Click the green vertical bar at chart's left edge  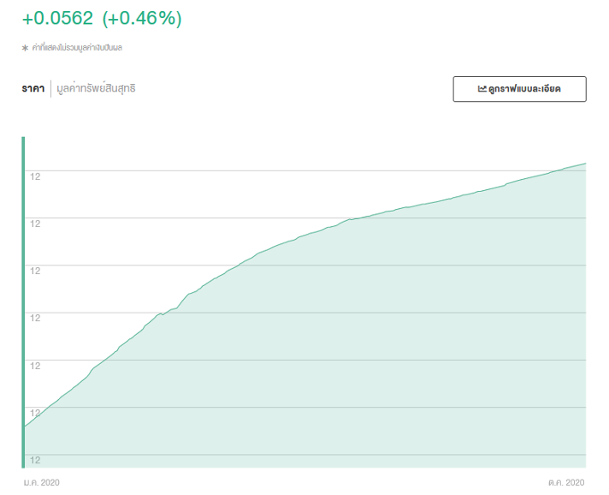[x=23, y=300]
